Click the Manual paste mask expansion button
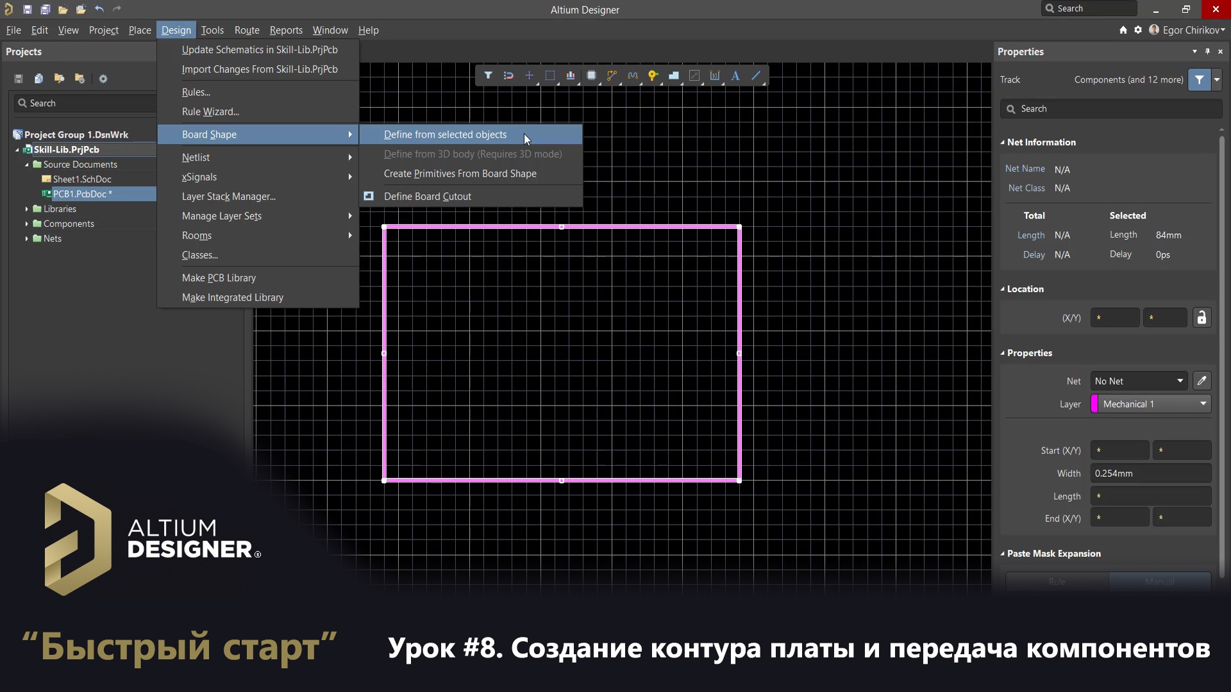The width and height of the screenshot is (1231, 692). click(x=1160, y=581)
